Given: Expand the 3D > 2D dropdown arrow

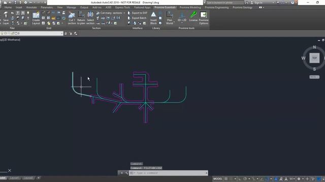Looking at the screenshot, I should point(182,23).
